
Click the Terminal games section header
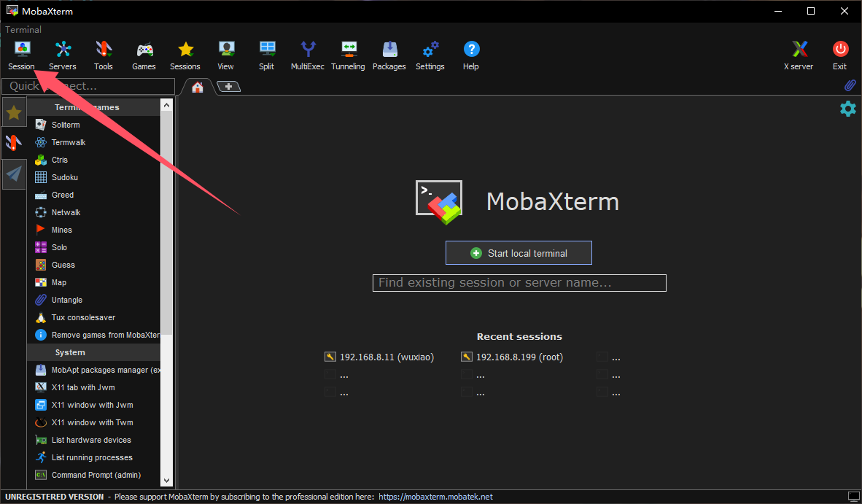click(93, 107)
